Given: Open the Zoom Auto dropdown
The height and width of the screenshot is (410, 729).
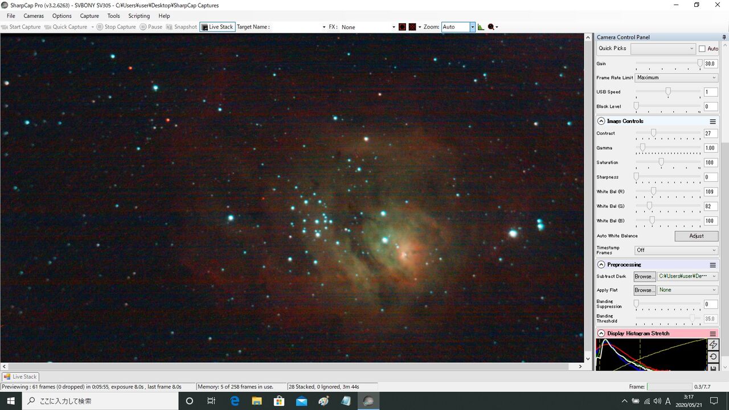Looking at the screenshot, I should [472, 27].
